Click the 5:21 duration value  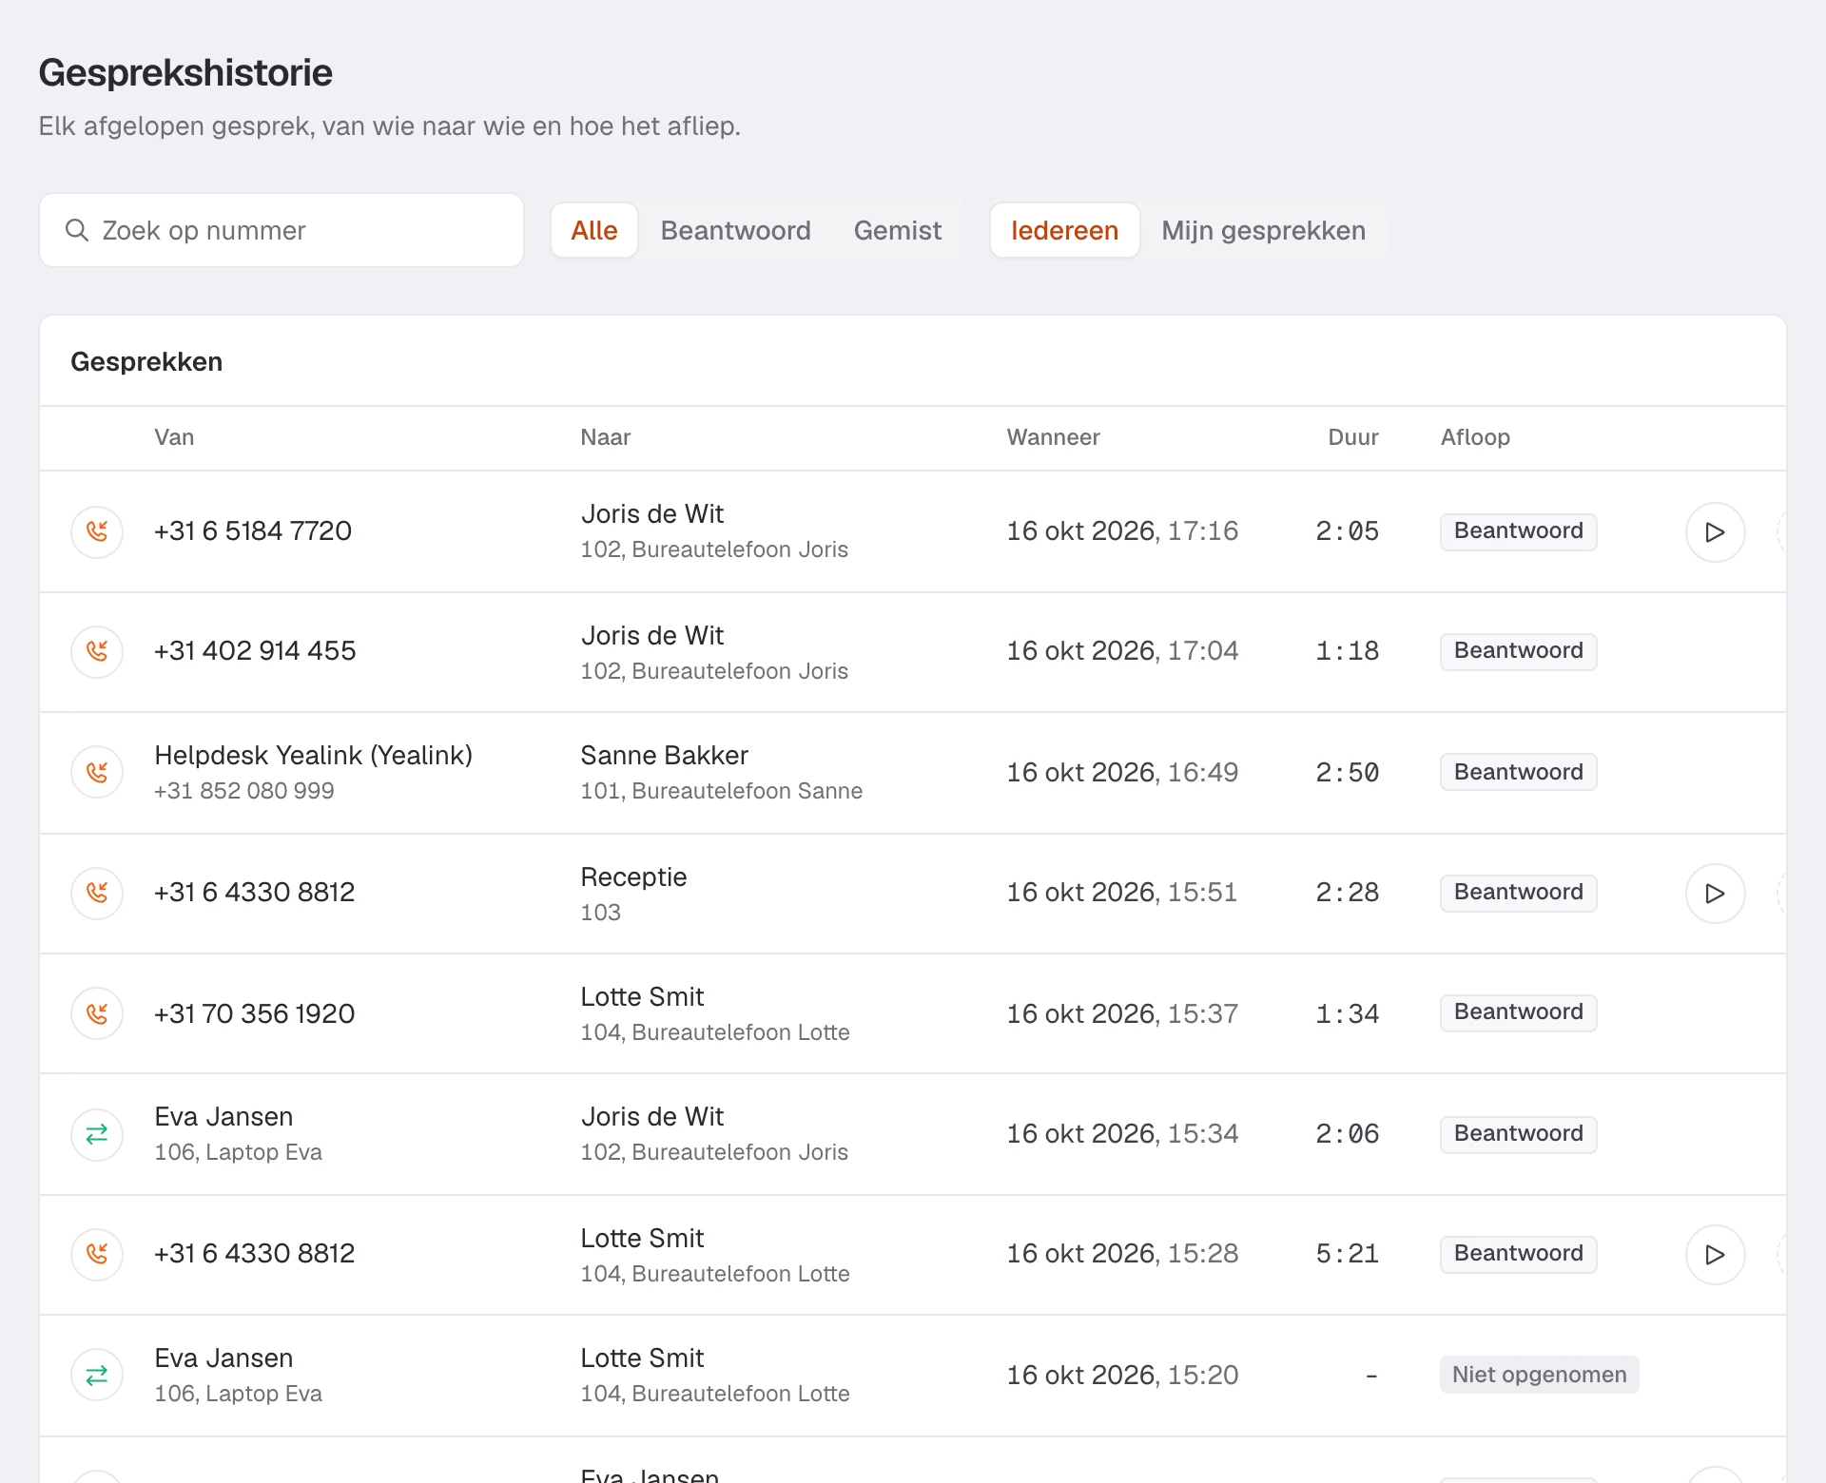(1347, 1253)
